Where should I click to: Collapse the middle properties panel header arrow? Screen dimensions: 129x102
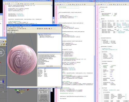point(61,52)
